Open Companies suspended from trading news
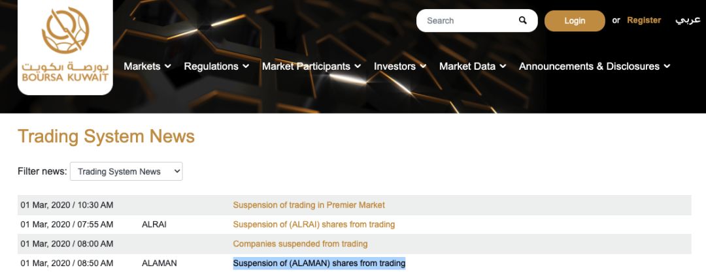This screenshot has height=274, width=706. pyautogui.click(x=300, y=244)
